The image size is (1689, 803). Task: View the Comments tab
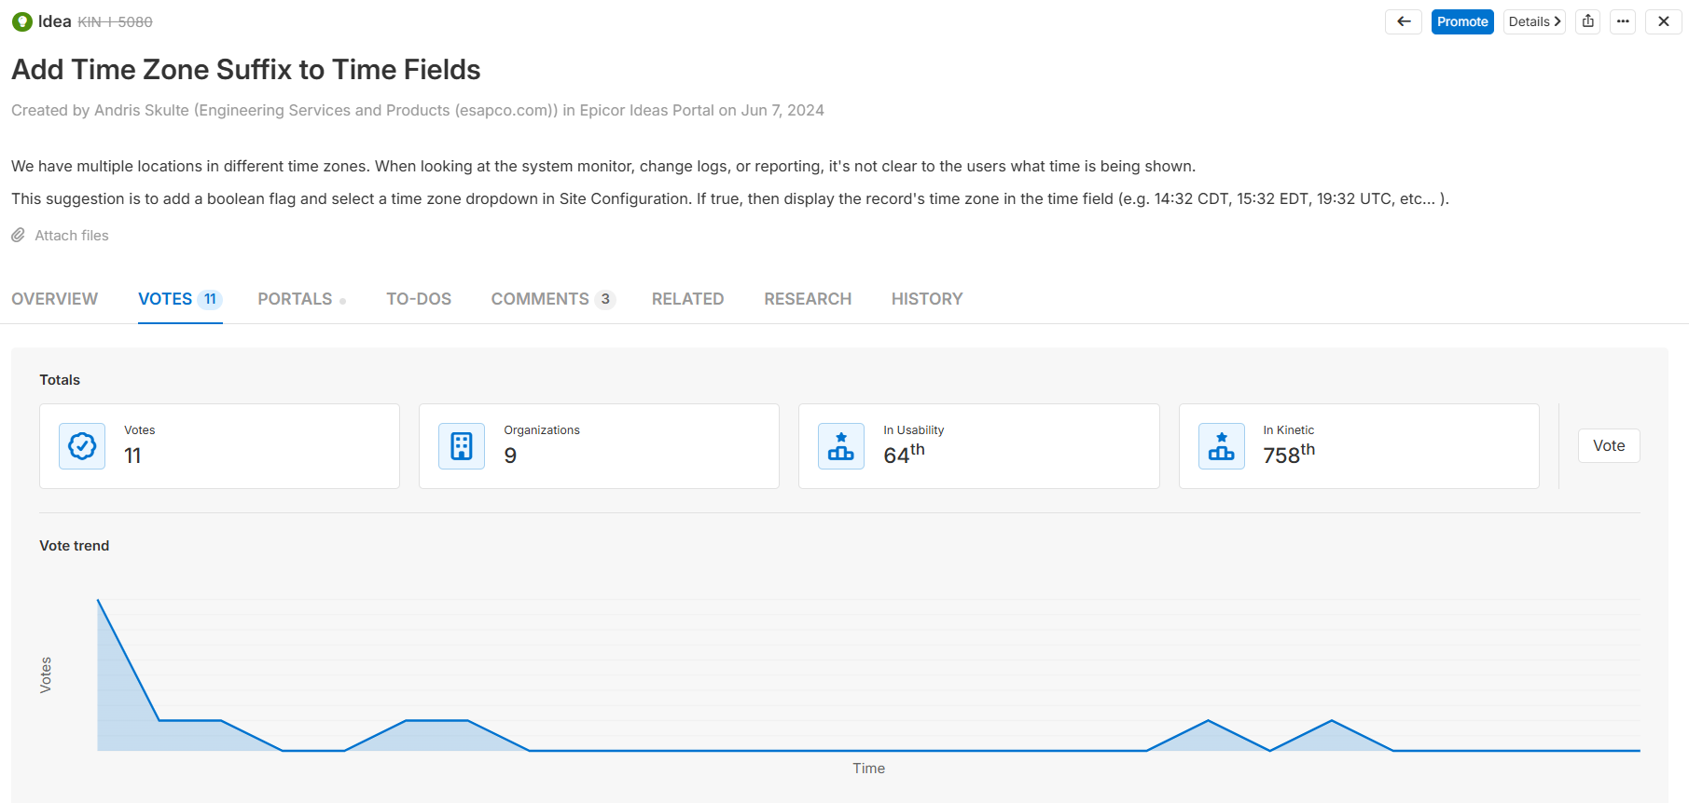click(553, 299)
